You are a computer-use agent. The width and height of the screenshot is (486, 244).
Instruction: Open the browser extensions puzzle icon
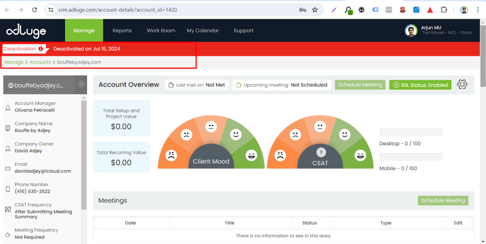click(x=444, y=10)
